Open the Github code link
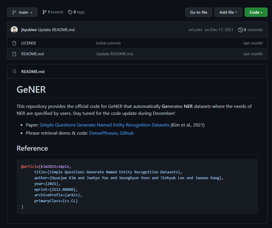Viewport: 272px width, 228px height. coord(127,133)
